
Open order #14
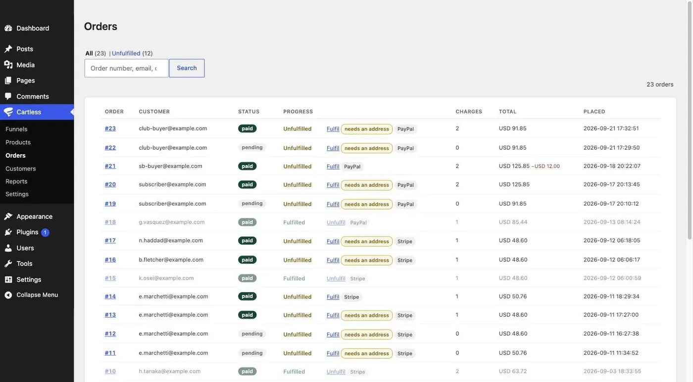click(110, 297)
